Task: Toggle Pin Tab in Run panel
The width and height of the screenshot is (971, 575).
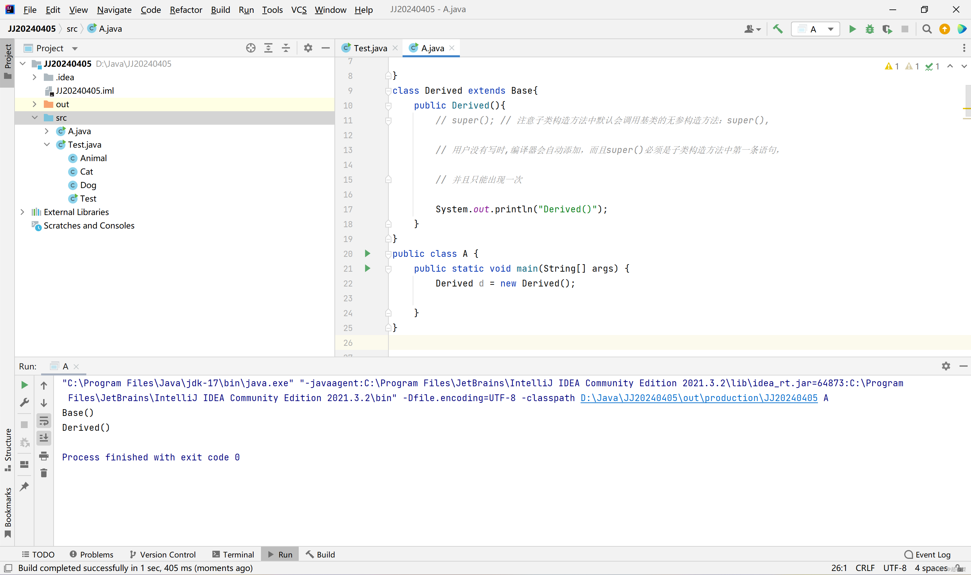Action: point(24,487)
